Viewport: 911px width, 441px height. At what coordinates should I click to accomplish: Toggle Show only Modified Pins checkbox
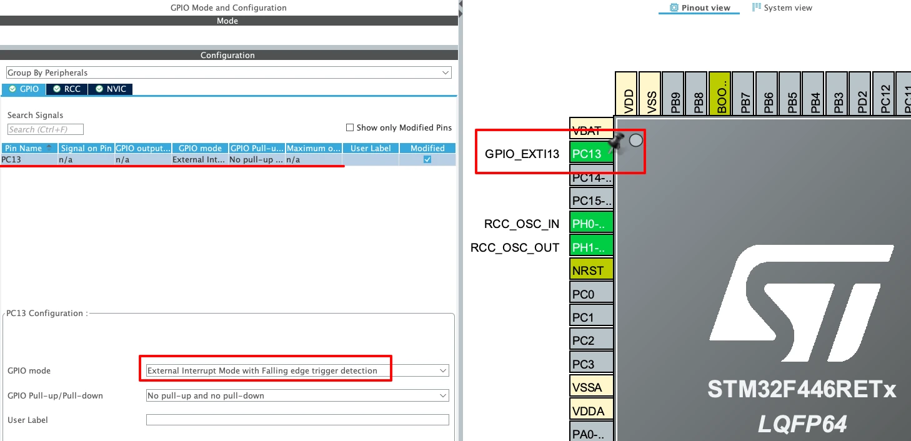tap(350, 127)
